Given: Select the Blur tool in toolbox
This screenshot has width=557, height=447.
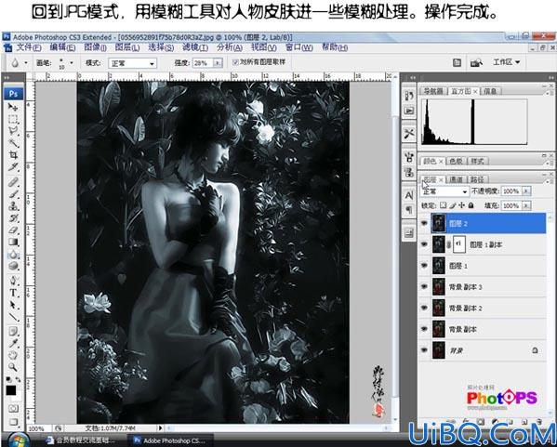Looking at the screenshot, I should (13, 255).
